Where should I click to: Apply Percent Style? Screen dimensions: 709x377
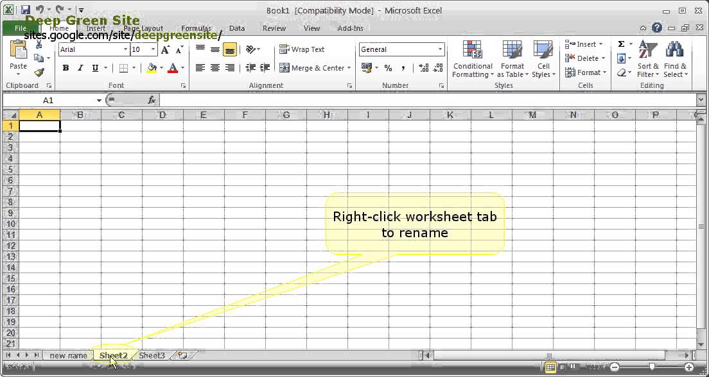click(388, 68)
